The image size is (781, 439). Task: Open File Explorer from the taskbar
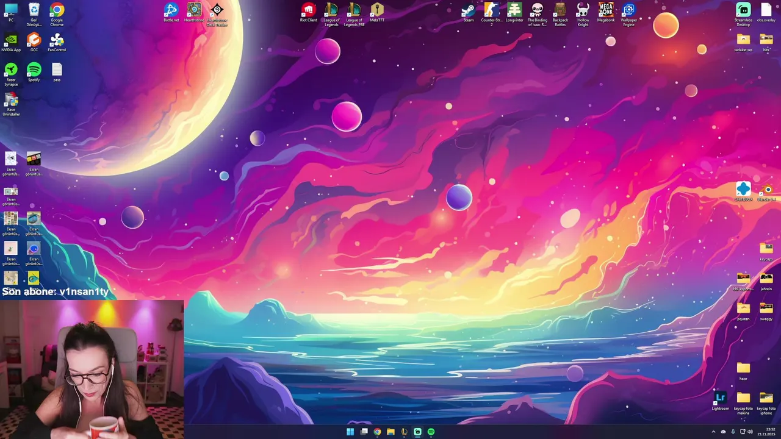(390, 432)
